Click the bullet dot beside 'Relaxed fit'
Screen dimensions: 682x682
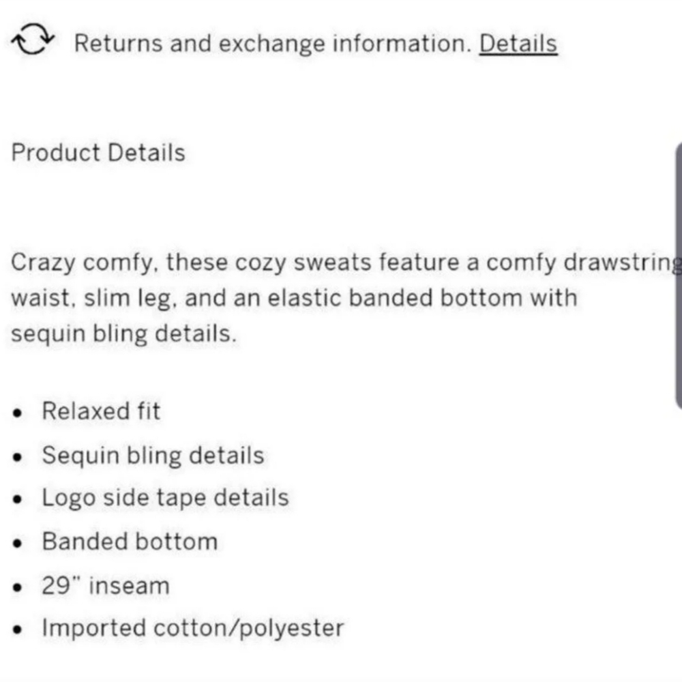[x=18, y=413]
